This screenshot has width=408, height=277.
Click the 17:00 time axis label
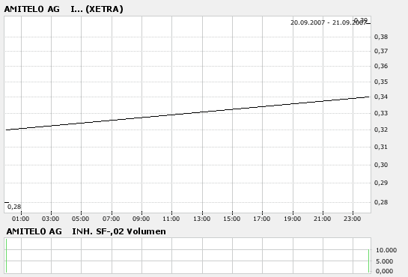coord(262,219)
